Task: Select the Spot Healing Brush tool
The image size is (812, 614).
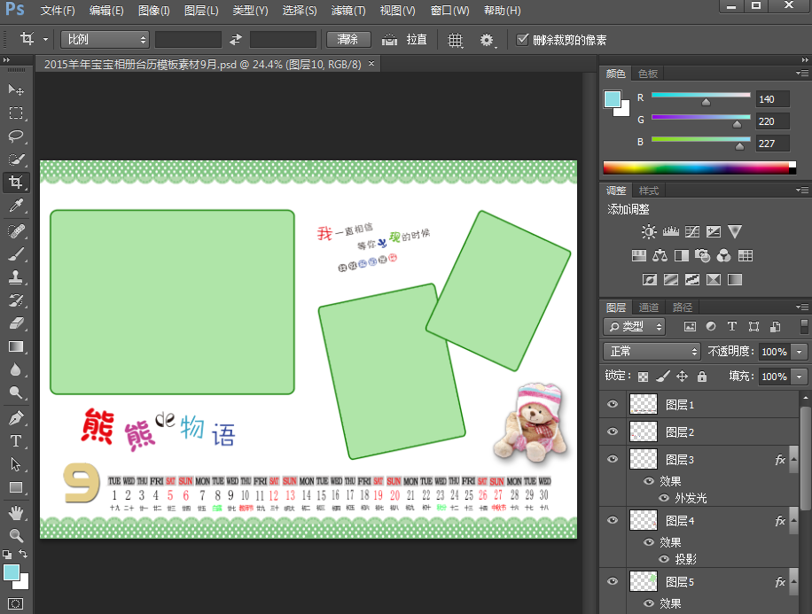Action: [x=16, y=230]
